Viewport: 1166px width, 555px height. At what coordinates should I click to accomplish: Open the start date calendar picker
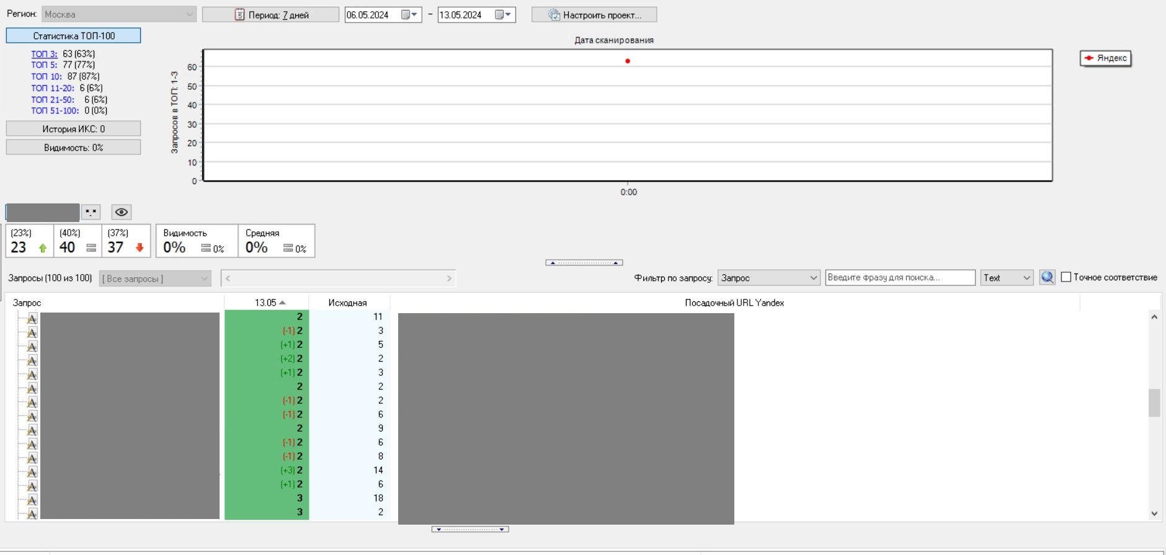409,15
